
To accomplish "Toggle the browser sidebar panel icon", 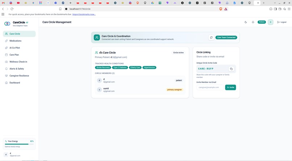I will [x=275, y=9].
